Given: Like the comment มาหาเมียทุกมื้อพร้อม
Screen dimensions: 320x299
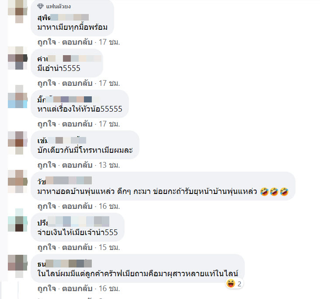Looking at the screenshot, I should 47,42.
